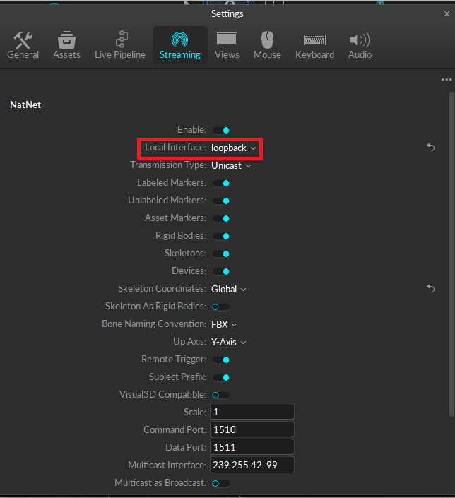Toggle the Subject Prefix switch
The image size is (455, 498).
[221, 378]
